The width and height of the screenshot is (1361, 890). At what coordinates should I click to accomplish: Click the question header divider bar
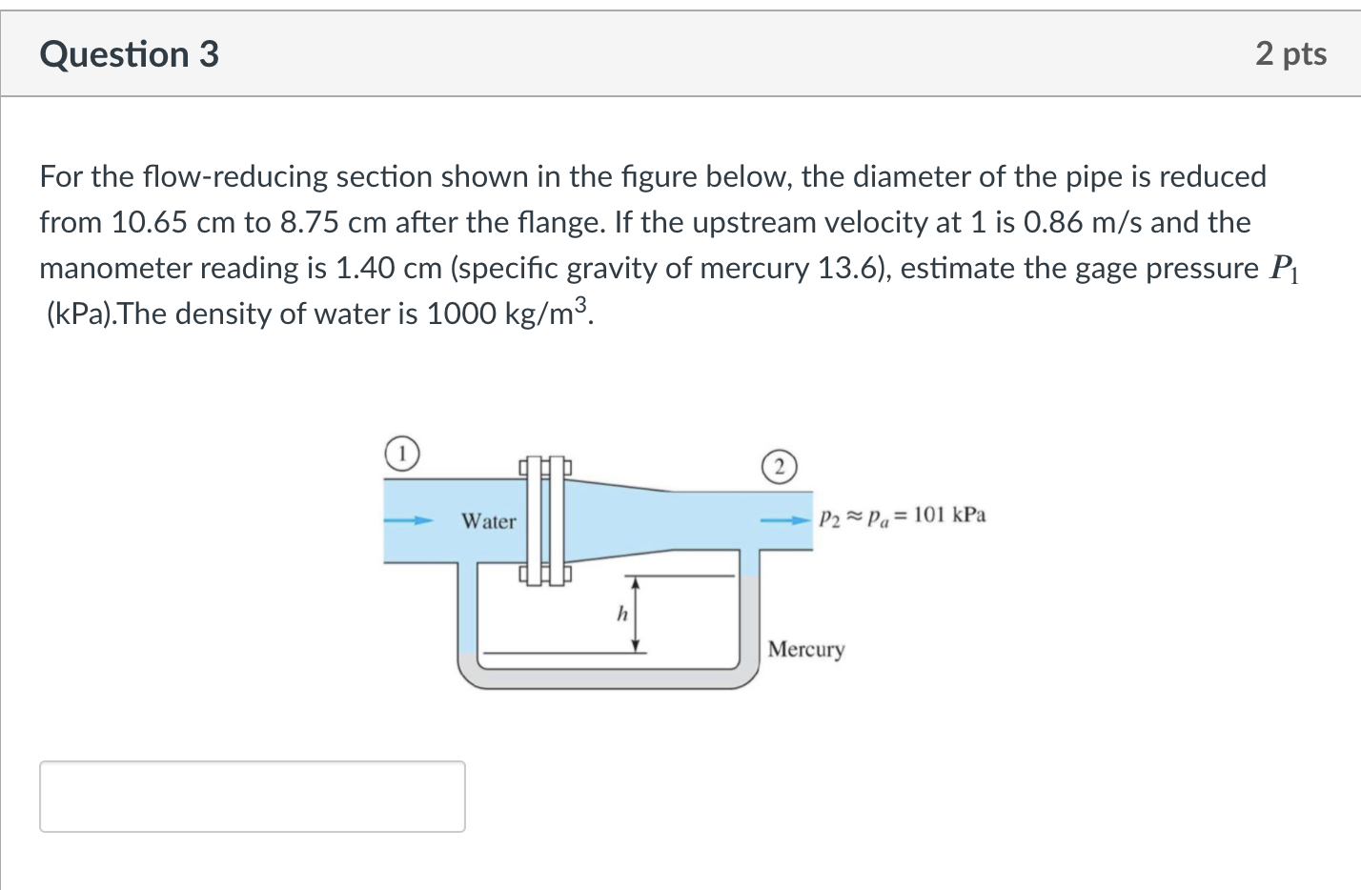(x=680, y=94)
